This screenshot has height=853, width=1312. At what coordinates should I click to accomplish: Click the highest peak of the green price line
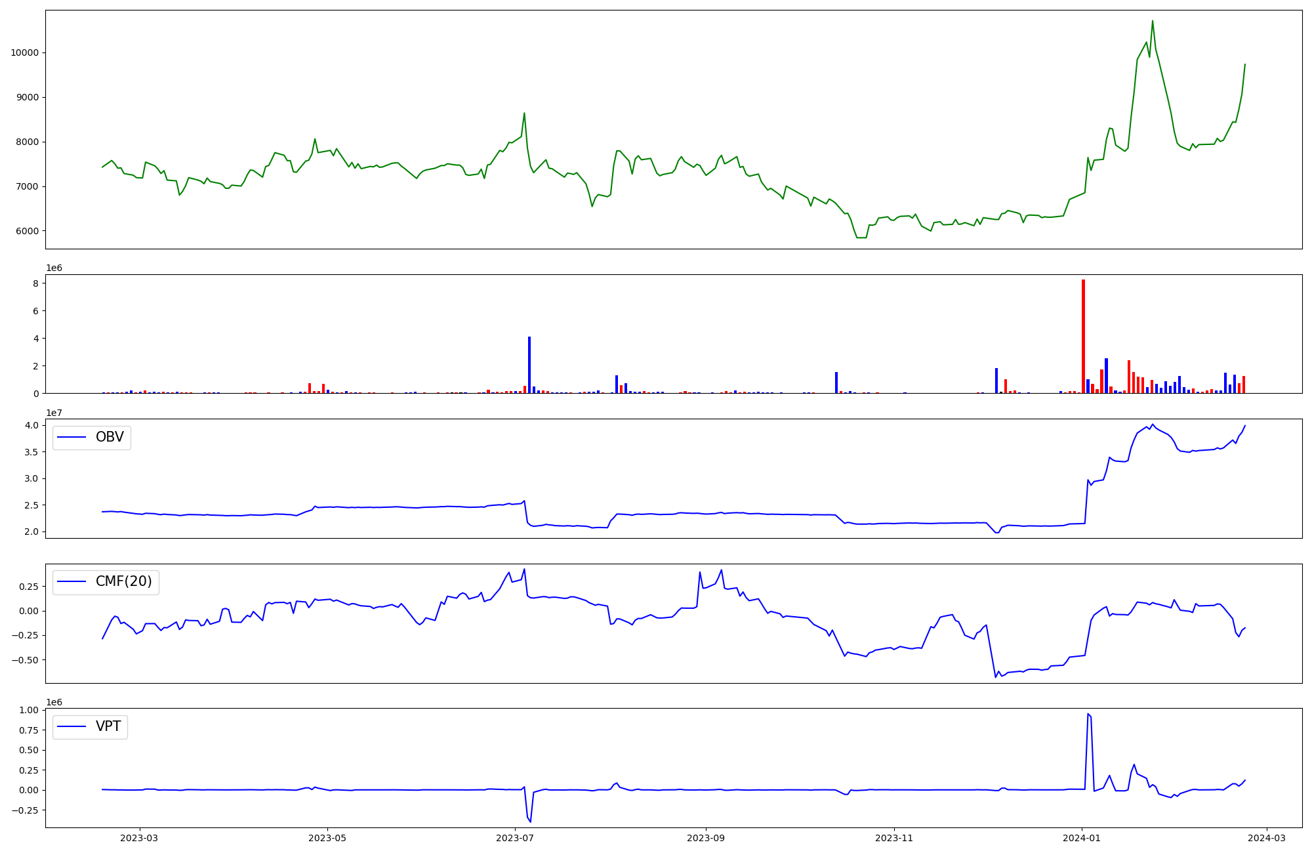pos(1153,22)
